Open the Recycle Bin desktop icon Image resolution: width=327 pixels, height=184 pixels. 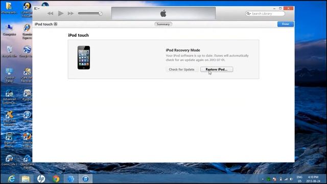[9, 52]
